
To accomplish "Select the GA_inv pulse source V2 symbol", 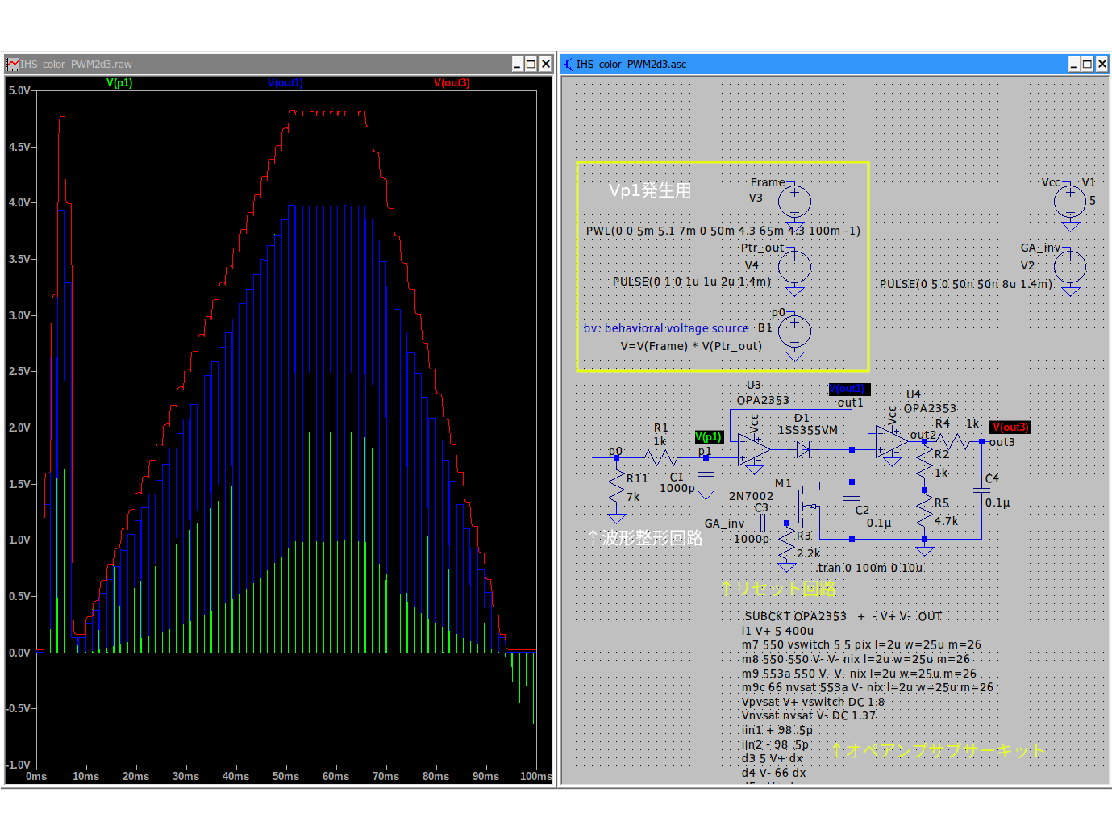I will pyautogui.click(x=1070, y=267).
